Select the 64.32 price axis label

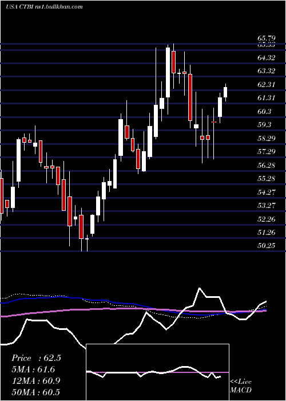tap(267, 57)
